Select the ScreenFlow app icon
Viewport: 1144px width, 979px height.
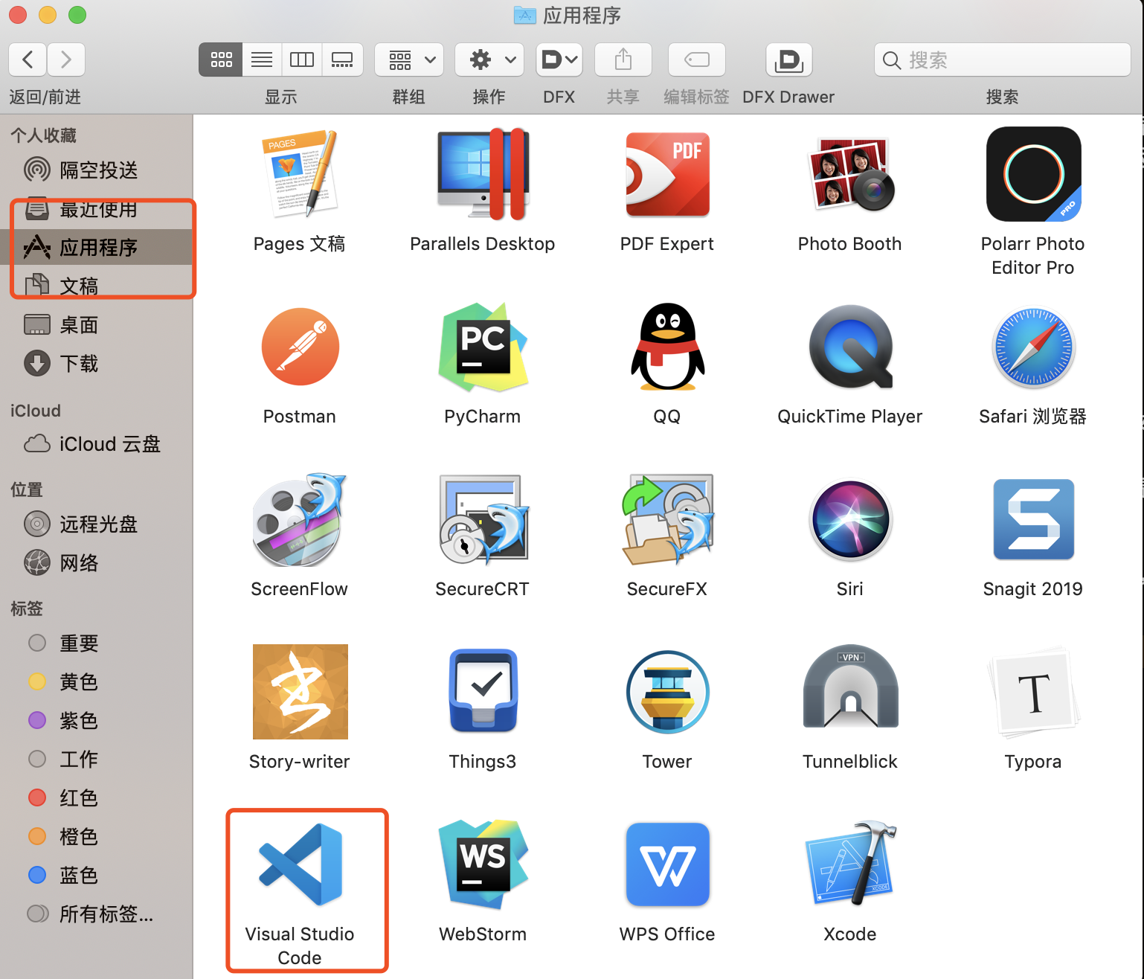300,519
